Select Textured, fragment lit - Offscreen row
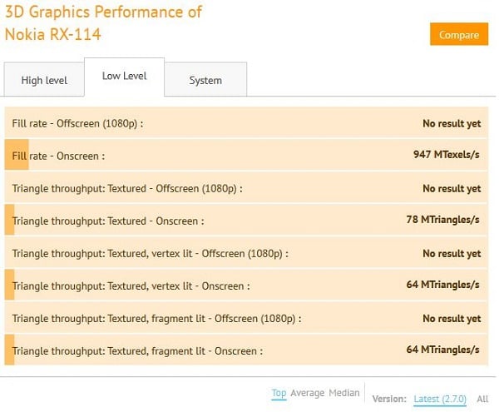 246,317
